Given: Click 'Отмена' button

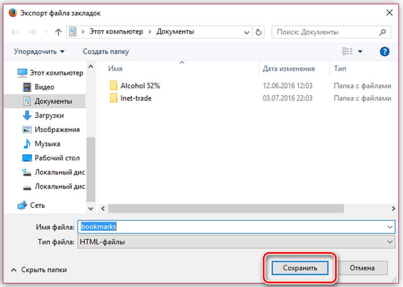Looking at the screenshot, I should (362, 268).
